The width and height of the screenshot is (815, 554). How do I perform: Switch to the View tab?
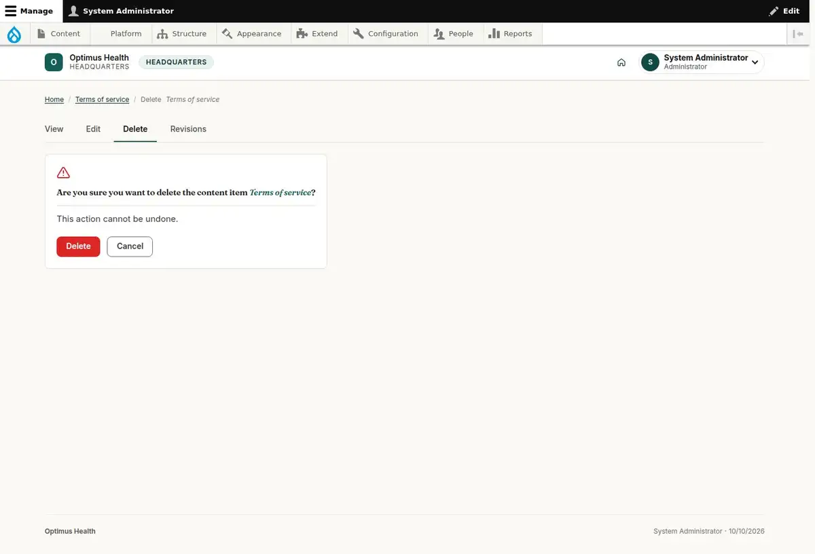54,129
